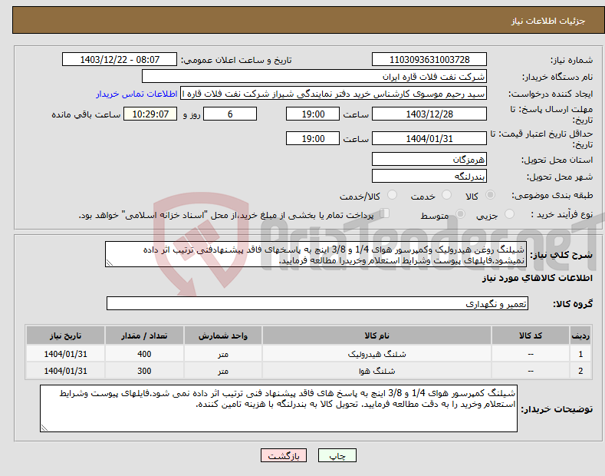Click the تاریخ نیاز column header

65,336
